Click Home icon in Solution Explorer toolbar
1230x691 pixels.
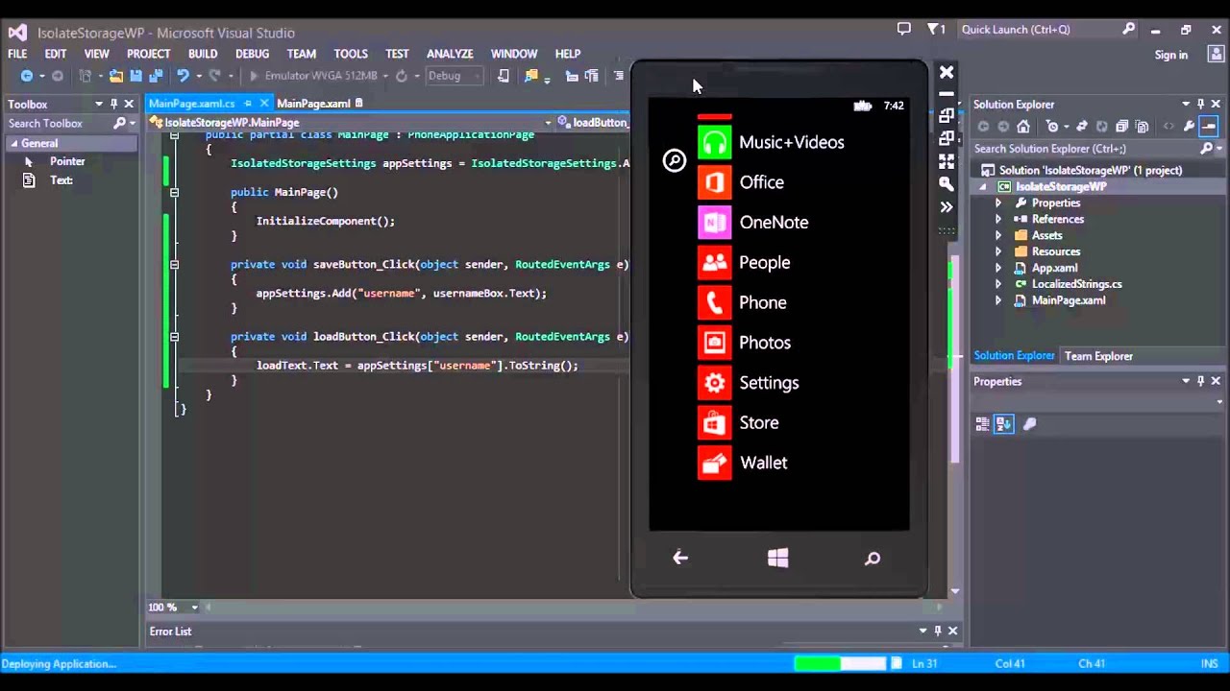point(1023,126)
